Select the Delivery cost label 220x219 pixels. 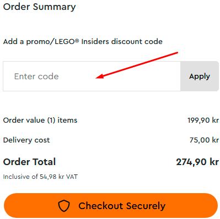pos(26,140)
